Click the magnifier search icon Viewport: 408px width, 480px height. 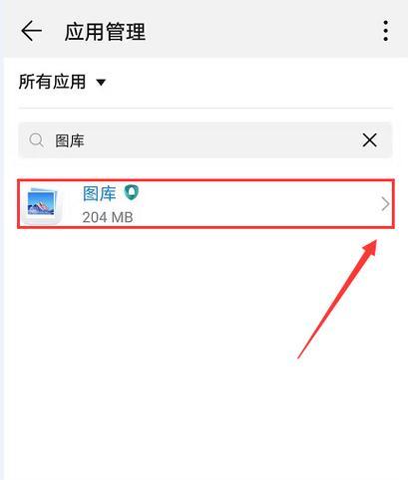pyautogui.click(x=36, y=140)
